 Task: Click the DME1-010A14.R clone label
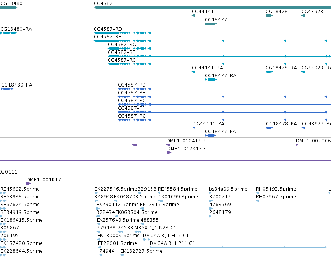pyautogui.click(x=186, y=141)
